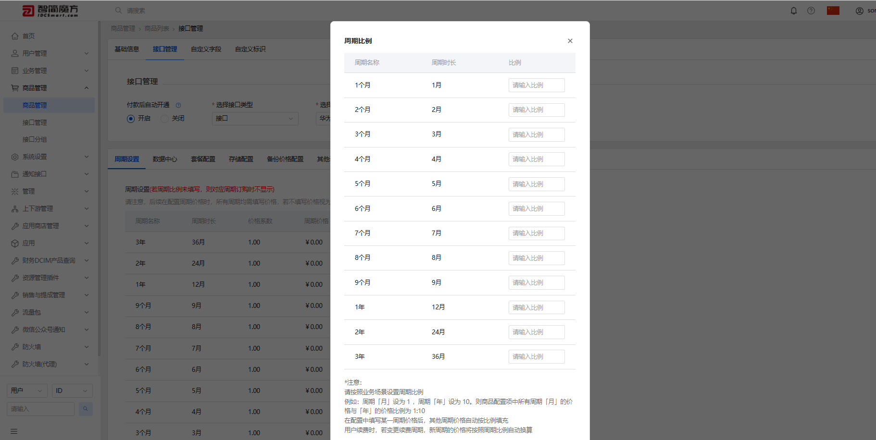Image resolution: width=876 pixels, height=440 pixels.
Task: Switch to the 套餐配置 tab
Action: click(x=203, y=159)
